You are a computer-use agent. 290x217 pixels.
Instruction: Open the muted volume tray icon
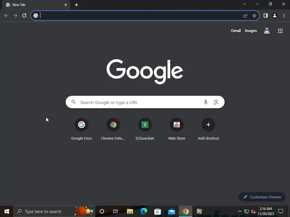(253, 211)
